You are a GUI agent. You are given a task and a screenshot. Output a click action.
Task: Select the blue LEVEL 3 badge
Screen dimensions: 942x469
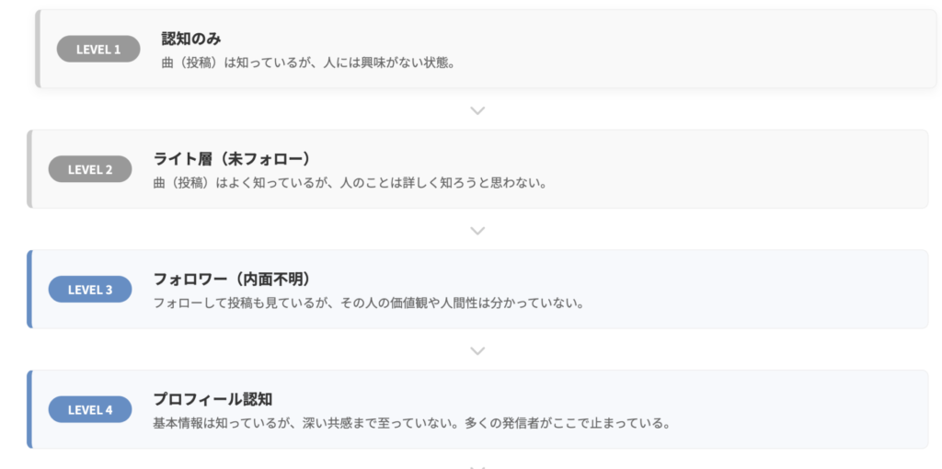click(90, 290)
